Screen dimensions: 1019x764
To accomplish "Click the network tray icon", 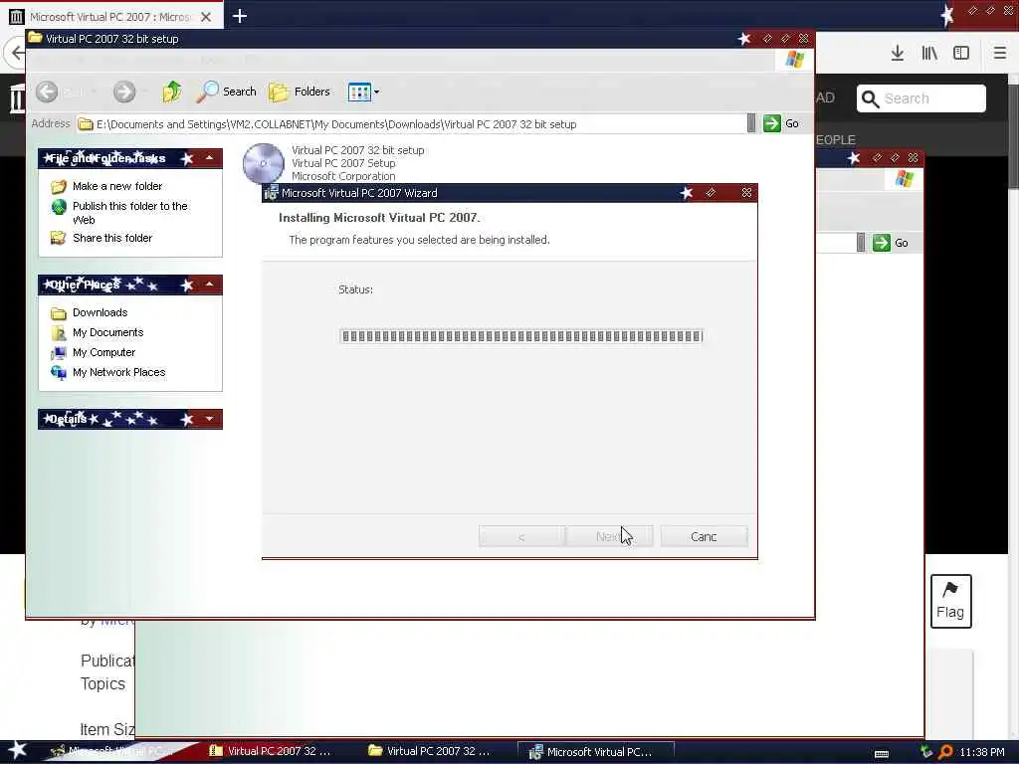I will [x=926, y=752].
